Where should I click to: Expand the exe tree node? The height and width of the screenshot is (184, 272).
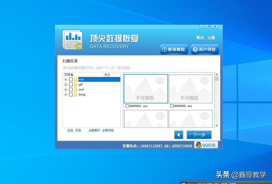pos(66,80)
